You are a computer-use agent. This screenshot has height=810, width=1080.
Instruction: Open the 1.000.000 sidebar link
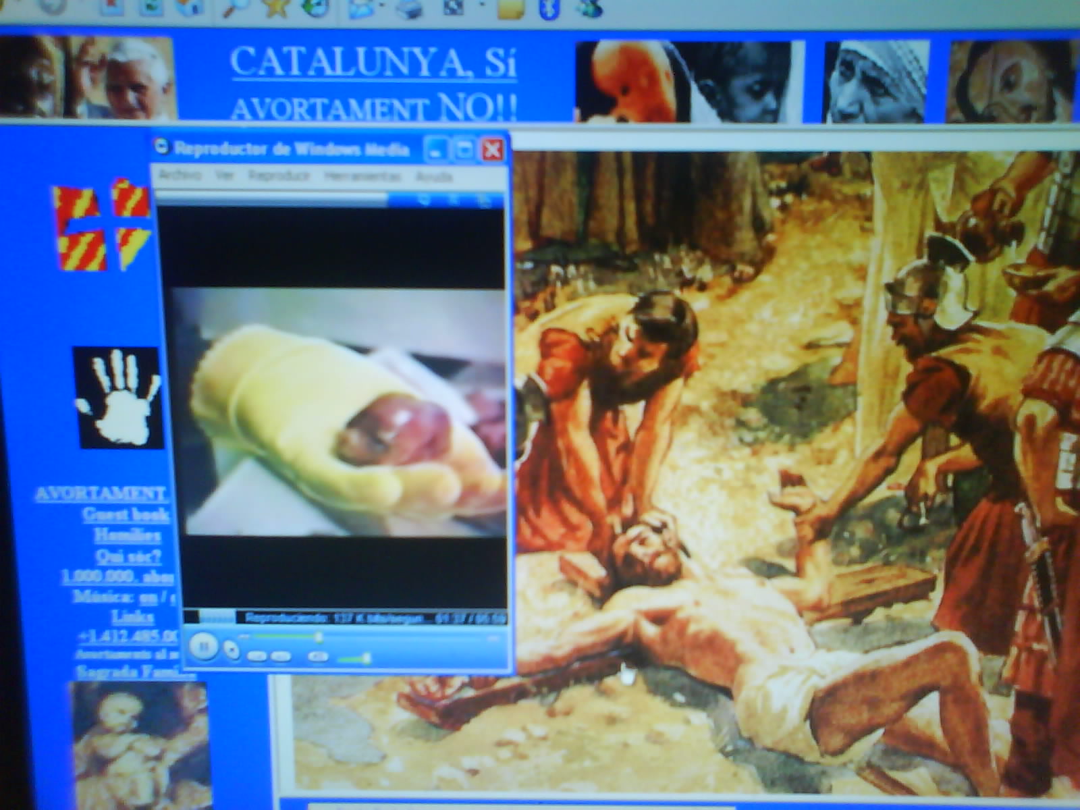(x=118, y=576)
